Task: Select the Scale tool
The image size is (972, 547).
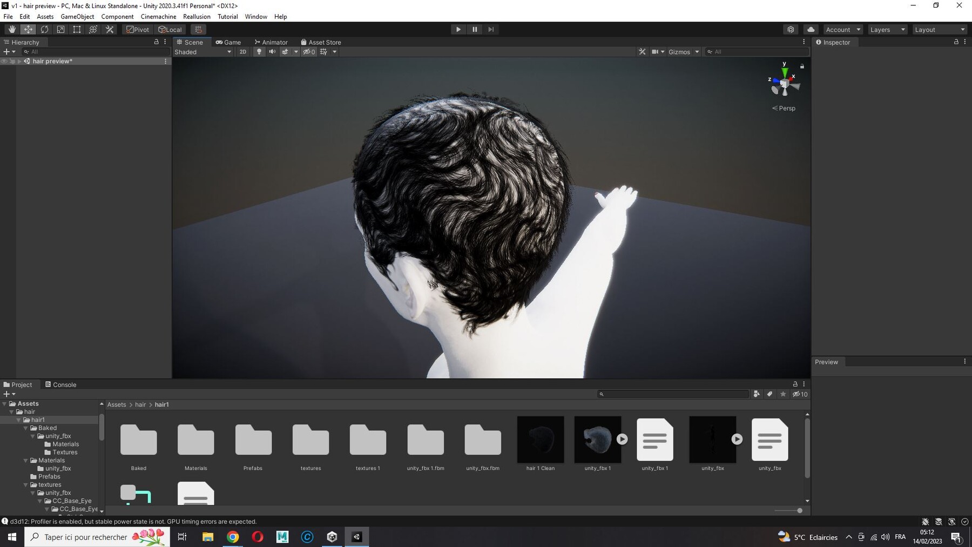Action: (x=60, y=30)
